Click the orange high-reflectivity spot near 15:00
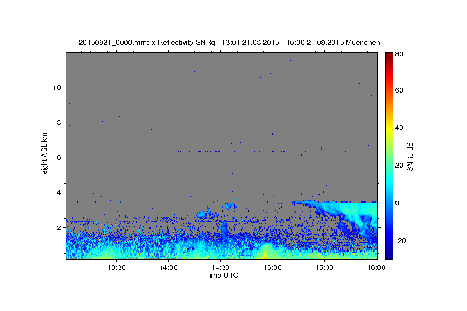467x311 pixels. pos(265,255)
